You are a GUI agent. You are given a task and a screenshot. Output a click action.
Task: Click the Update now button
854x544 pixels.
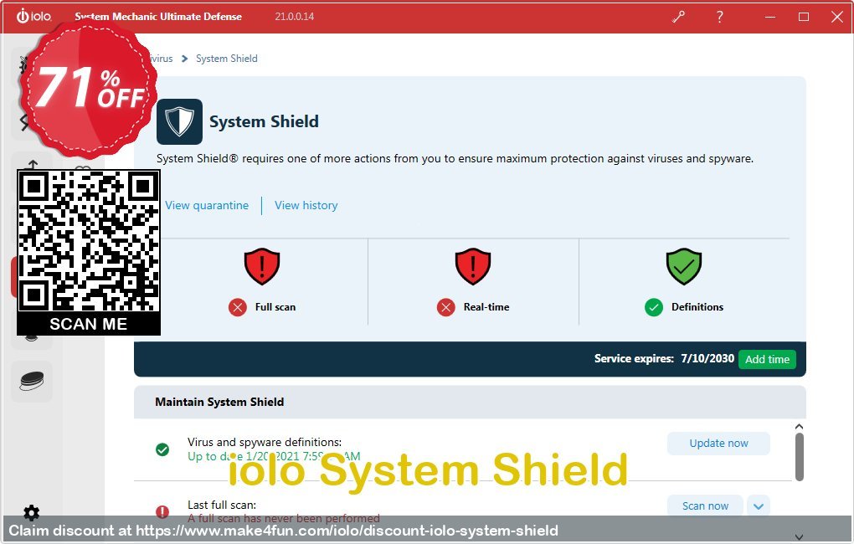[x=718, y=444]
